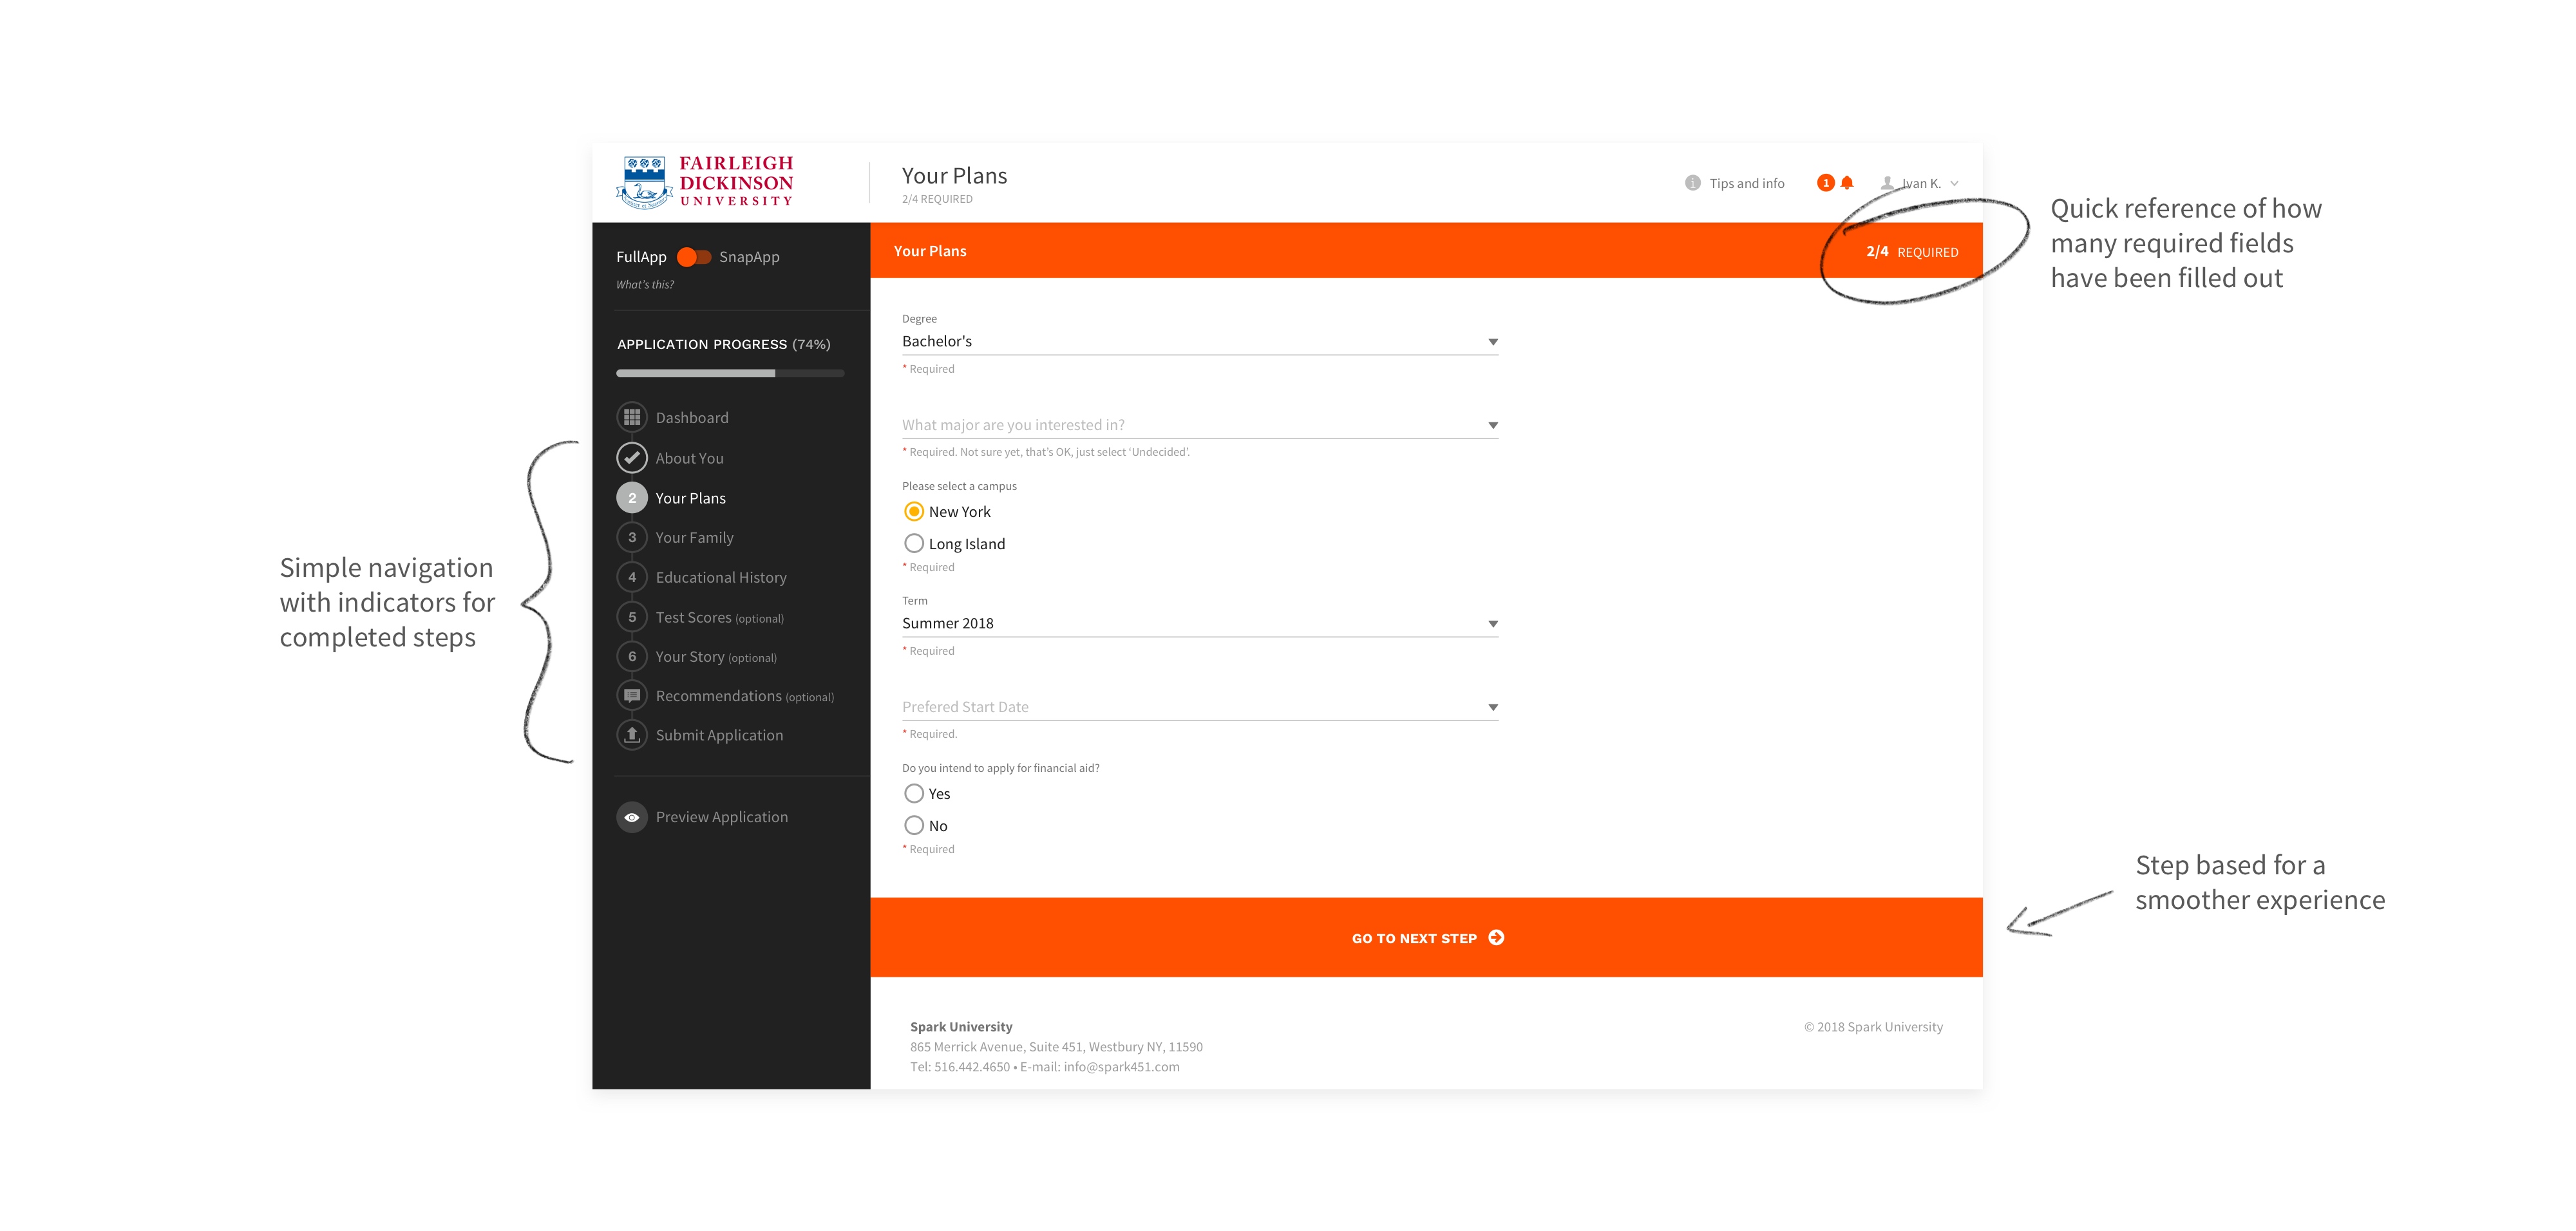This screenshot has width=2576, height=1231.
Task: Click the Application Progress (74%) heading
Action: pos(724,344)
